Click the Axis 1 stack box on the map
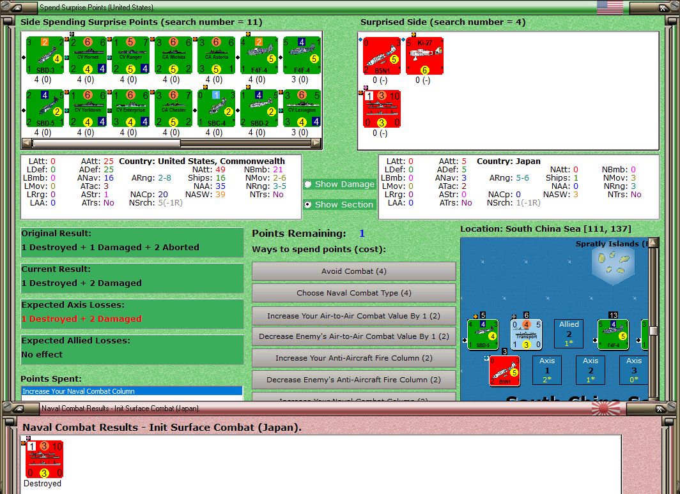Image resolution: width=680 pixels, height=494 pixels. pos(547,370)
